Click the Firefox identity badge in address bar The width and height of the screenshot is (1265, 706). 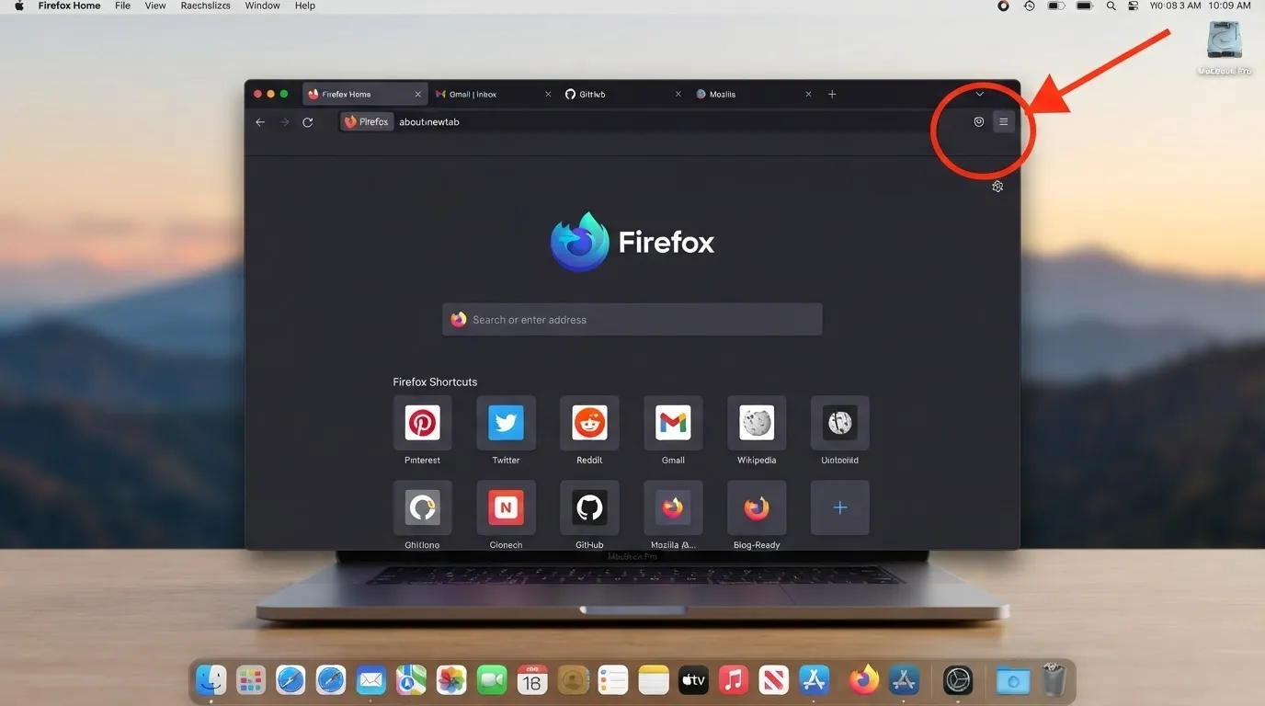pos(367,121)
